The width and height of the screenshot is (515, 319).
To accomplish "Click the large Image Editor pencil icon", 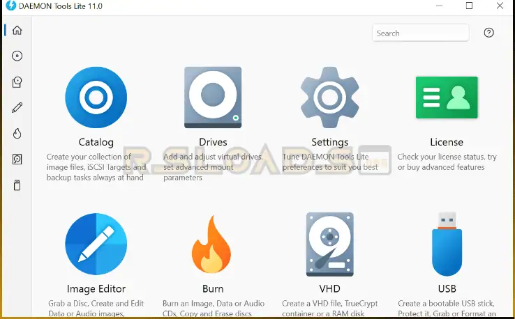I will (96, 244).
